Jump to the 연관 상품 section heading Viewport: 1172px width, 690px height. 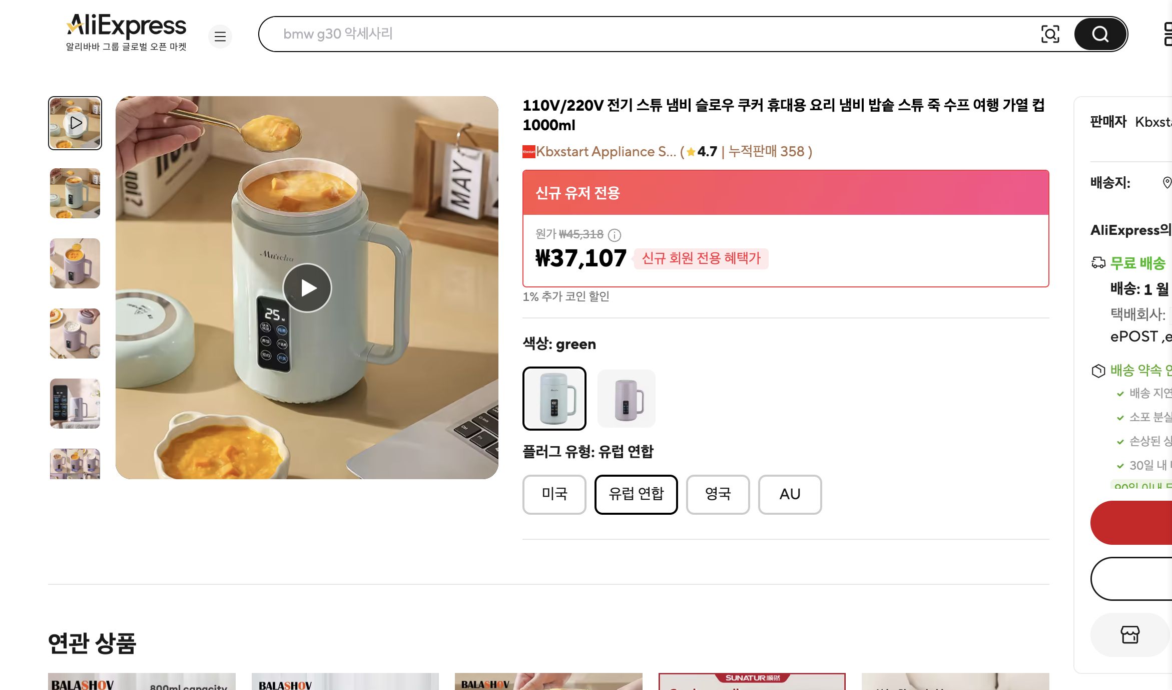tap(92, 645)
